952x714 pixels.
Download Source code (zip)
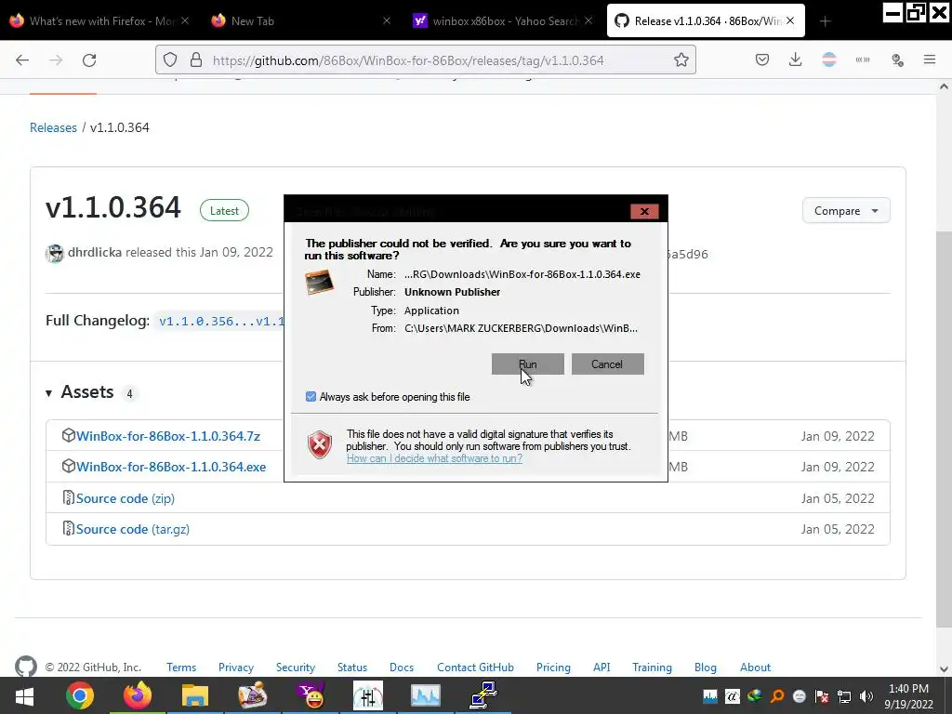pos(126,498)
